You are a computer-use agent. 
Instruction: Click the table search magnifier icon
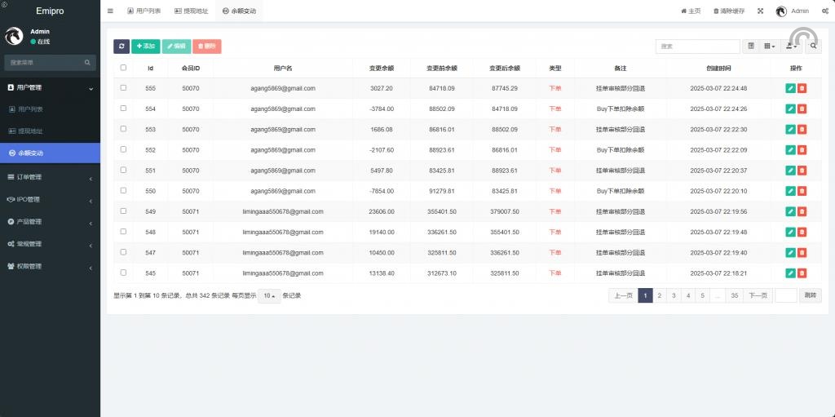(813, 47)
